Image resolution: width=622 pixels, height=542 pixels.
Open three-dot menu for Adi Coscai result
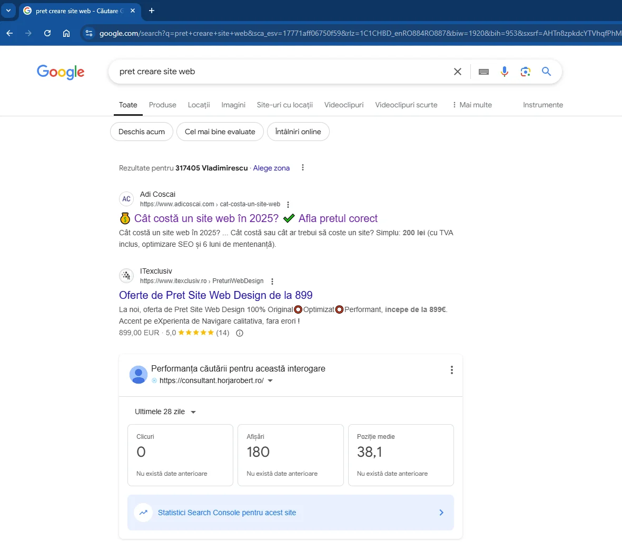288,205
